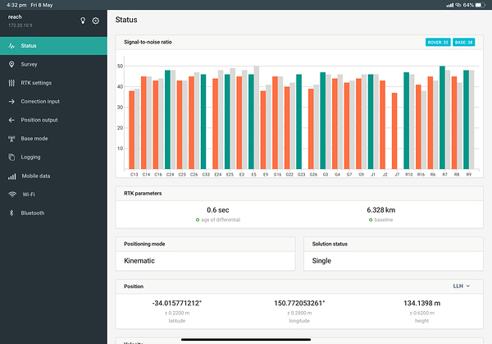The height and width of the screenshot is (344, 492).
Task: Tap the cellular signal icon in the status bar
Action: [450, 5]
